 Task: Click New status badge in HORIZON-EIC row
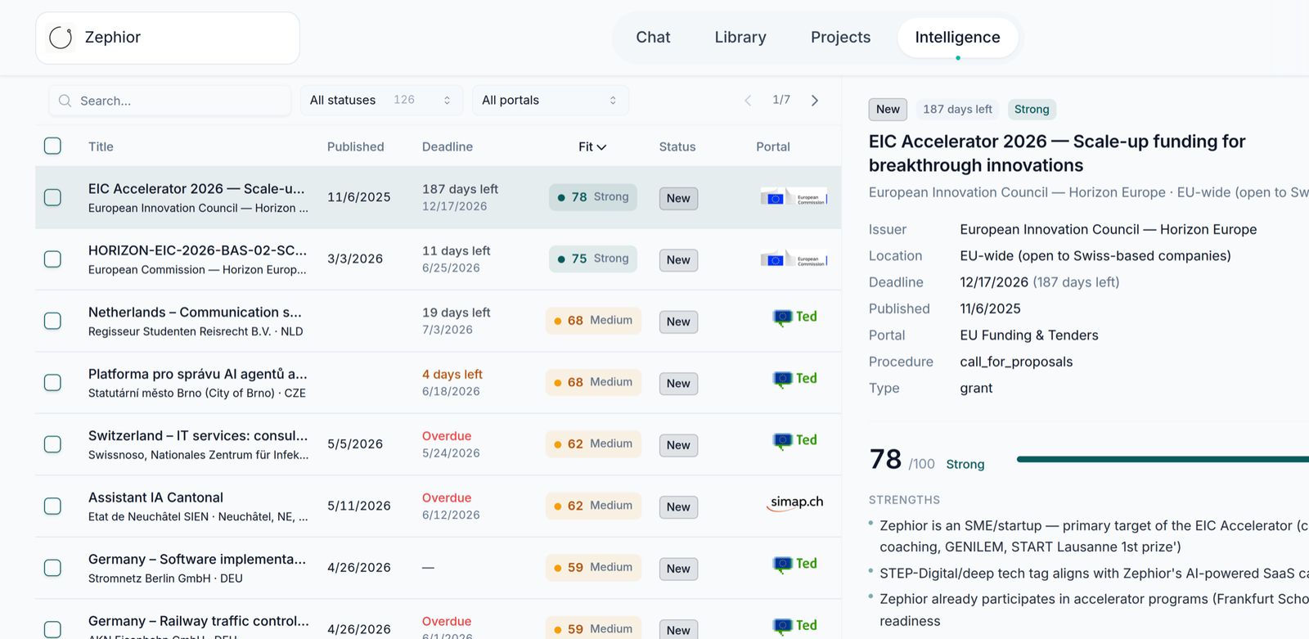click(x=678, y=260)
